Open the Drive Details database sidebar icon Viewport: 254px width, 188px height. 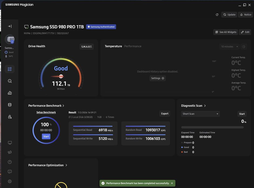(10, 105)
